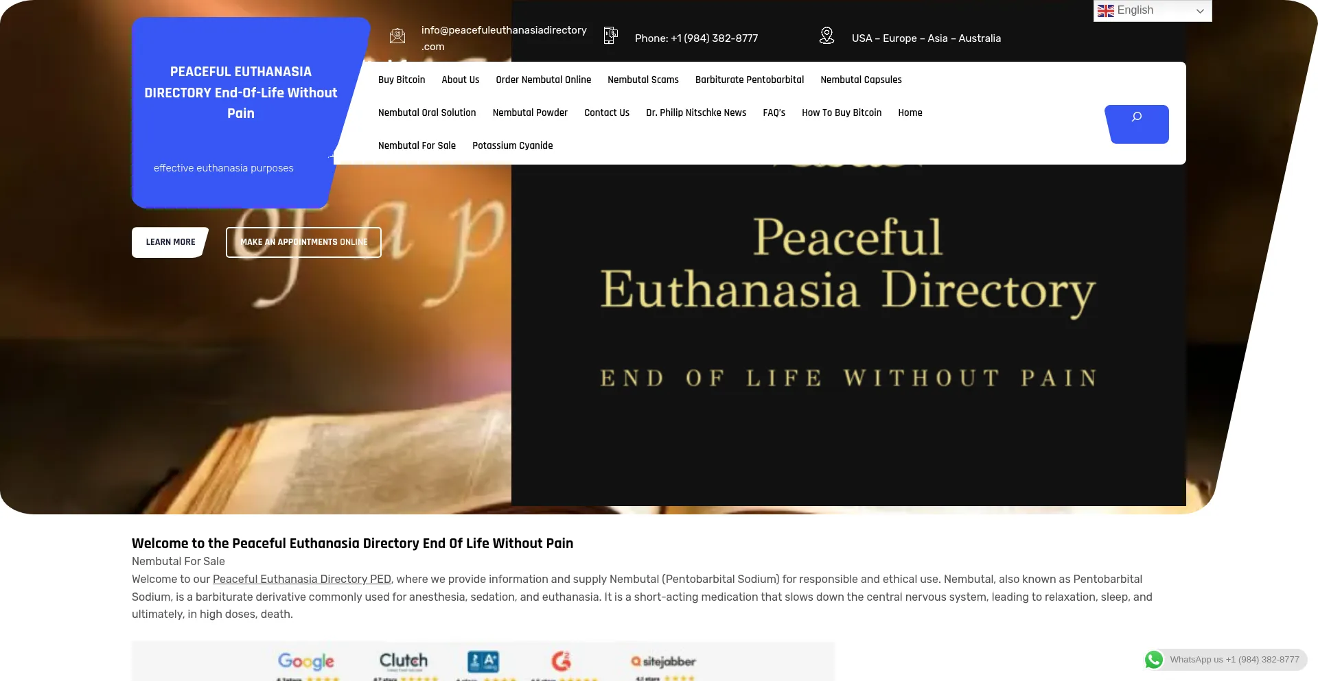Click the location pin icon
The height and width of the screenshot is (681, 1318).
826,36
